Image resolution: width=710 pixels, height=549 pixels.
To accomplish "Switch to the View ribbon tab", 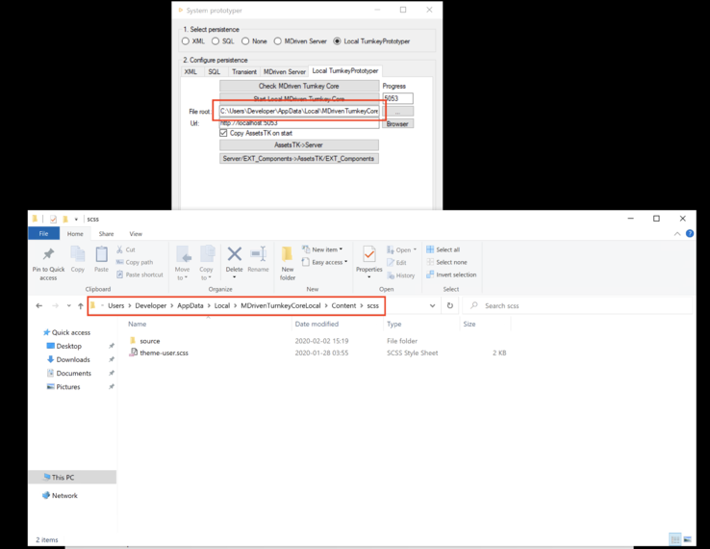I will (x=136, y=234).
